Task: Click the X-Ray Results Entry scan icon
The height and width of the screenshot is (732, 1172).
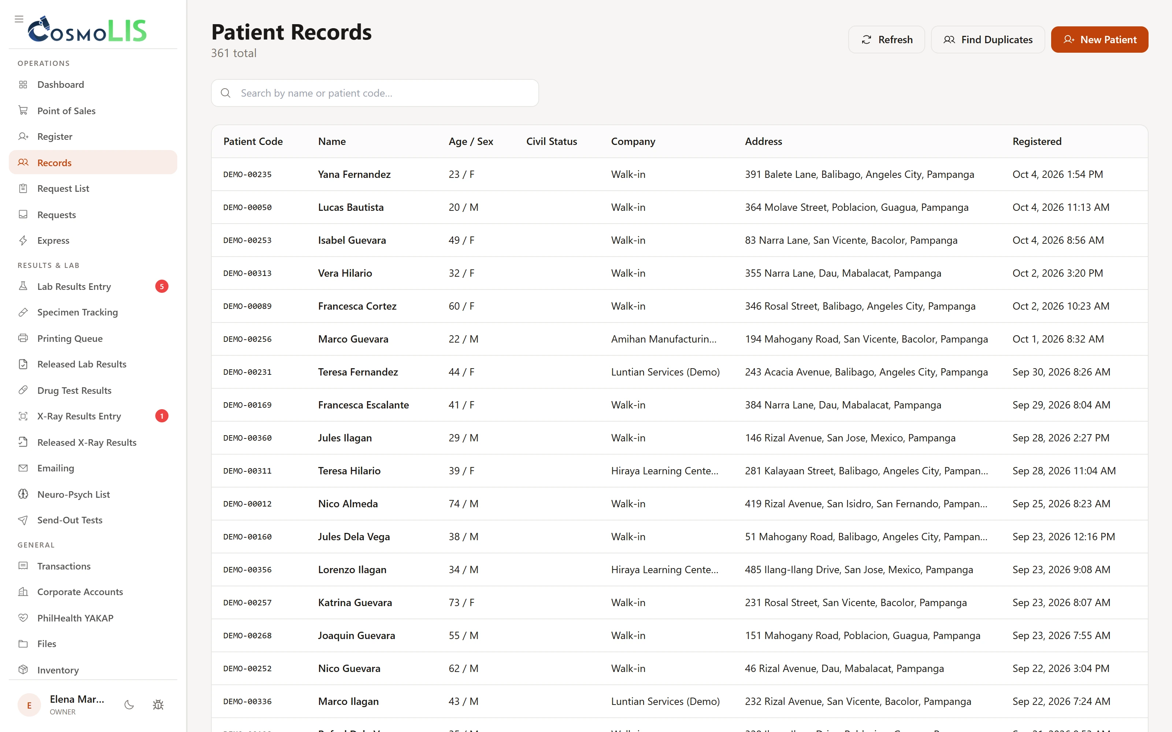Action: [x=23, y=416]
